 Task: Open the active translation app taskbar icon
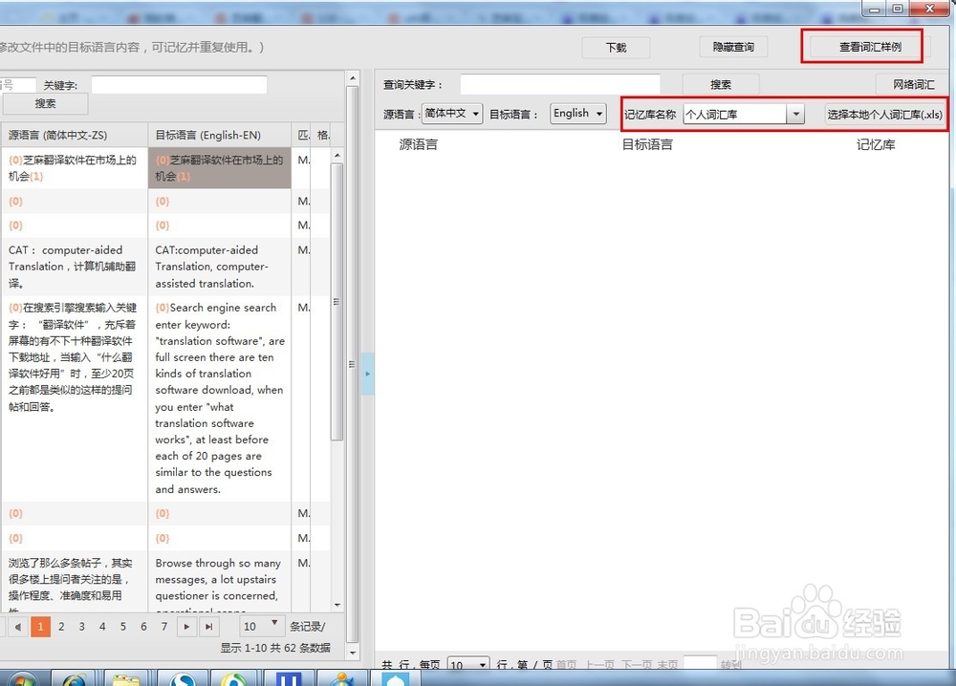pos(395,678)
